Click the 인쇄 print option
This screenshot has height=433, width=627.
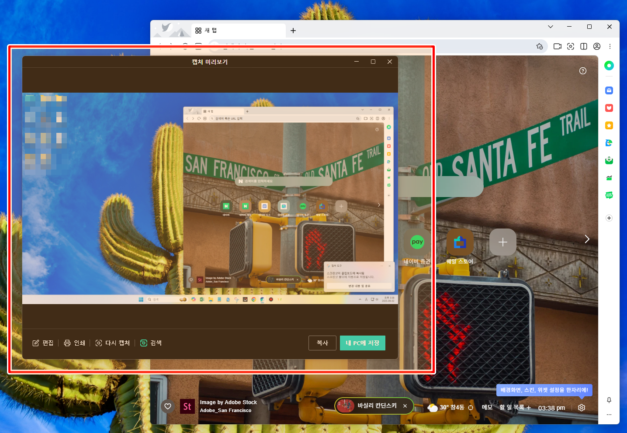click(x=75, y=343)
